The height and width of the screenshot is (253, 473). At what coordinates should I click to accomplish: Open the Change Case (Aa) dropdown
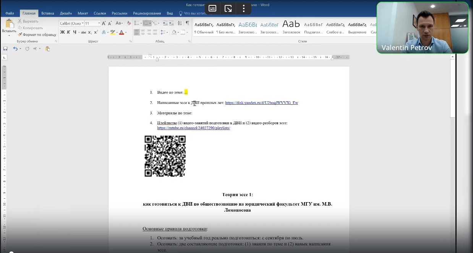click(x=119, y=23)
